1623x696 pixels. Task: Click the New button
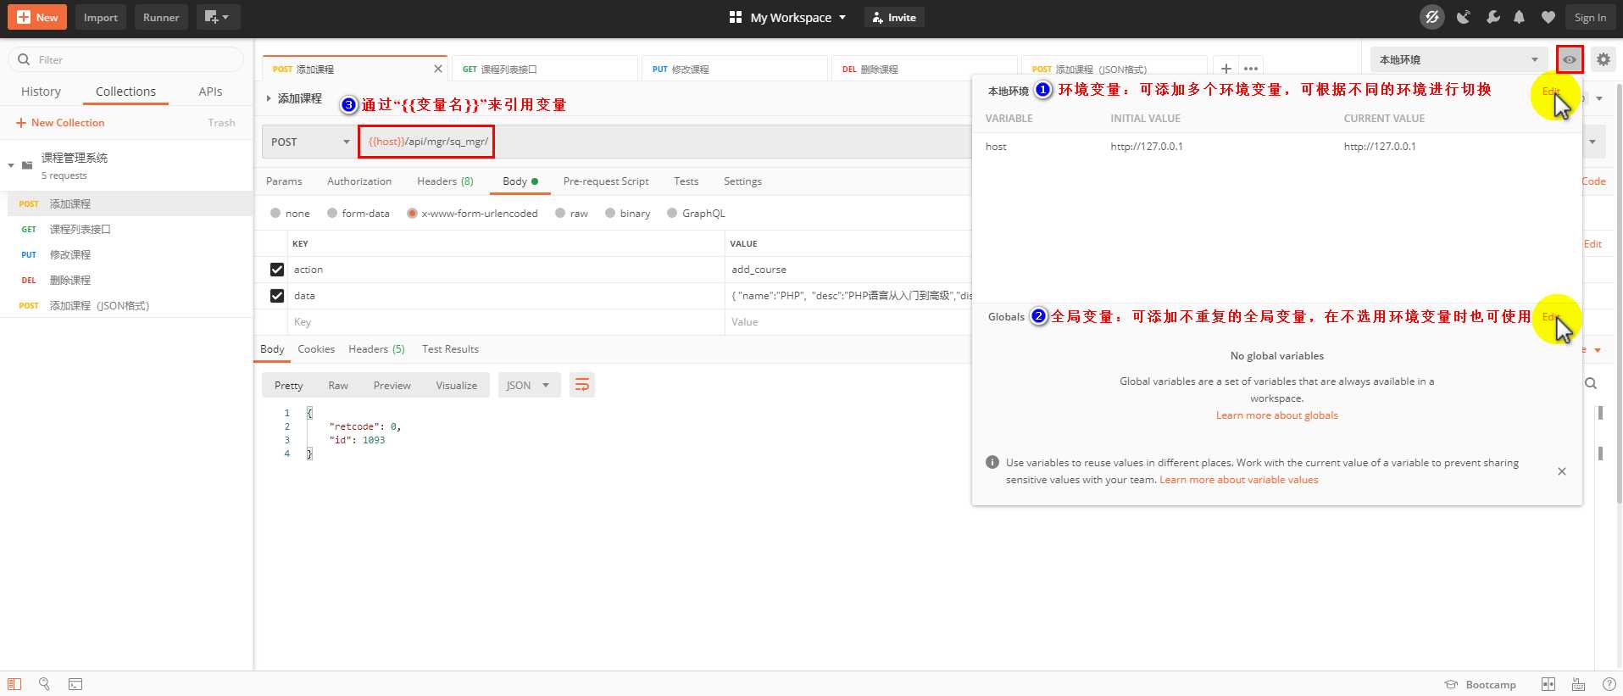pos(37,17)
